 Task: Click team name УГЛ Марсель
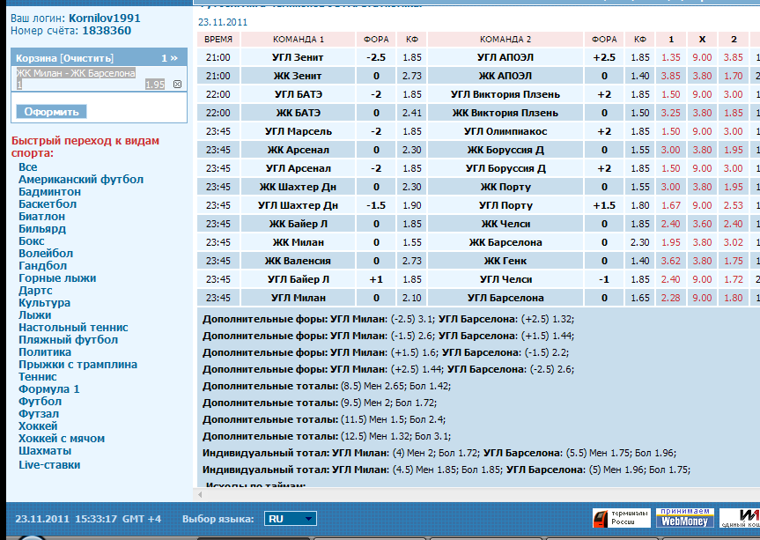298,131
